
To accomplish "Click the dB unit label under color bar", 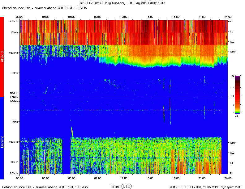I will pos(237,116).
